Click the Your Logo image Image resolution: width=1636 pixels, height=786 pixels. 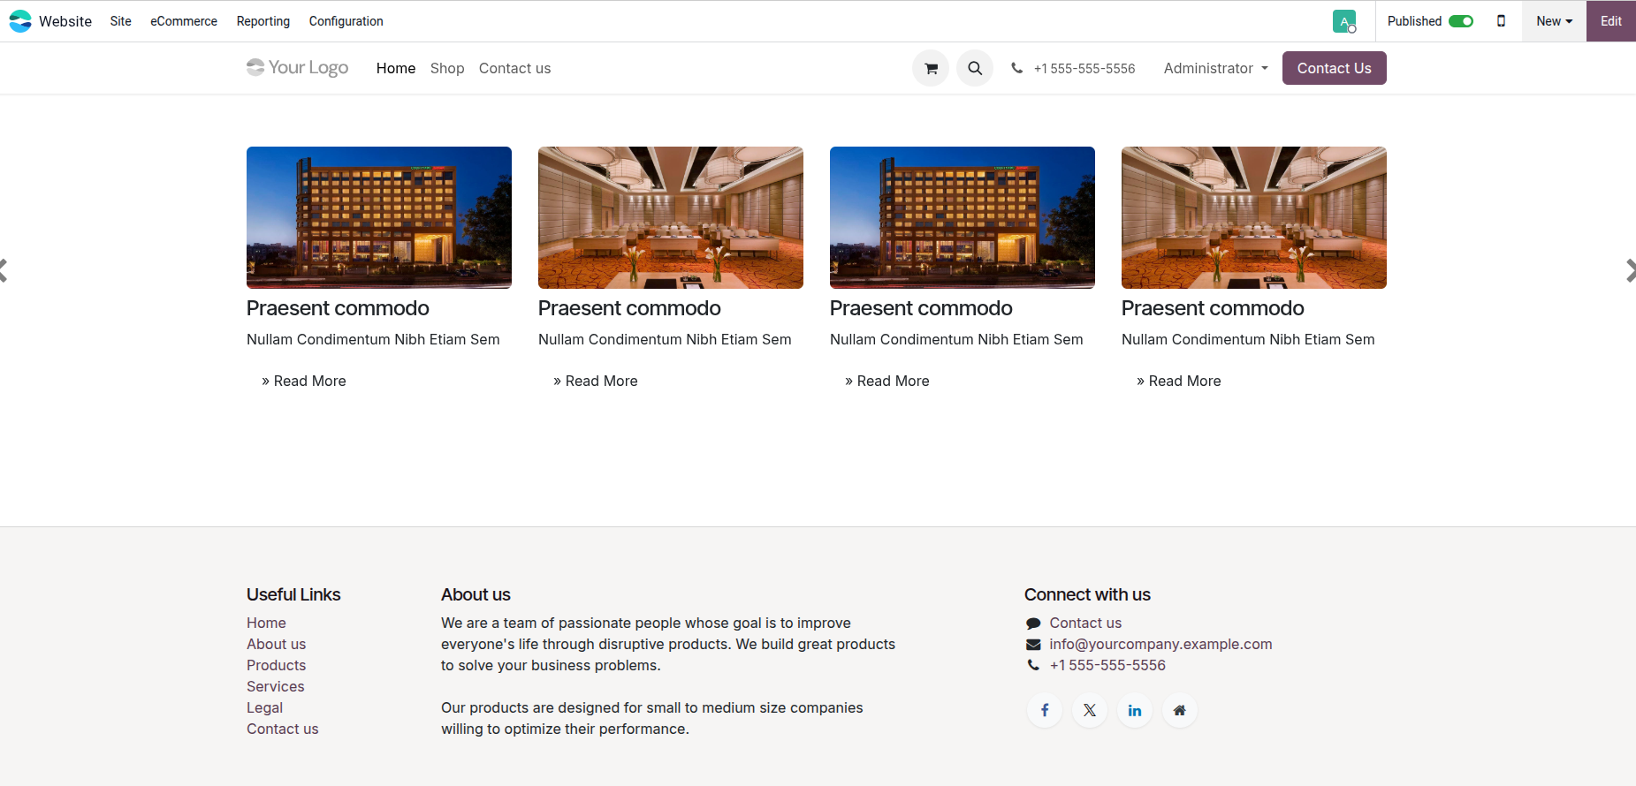(298, 68)
